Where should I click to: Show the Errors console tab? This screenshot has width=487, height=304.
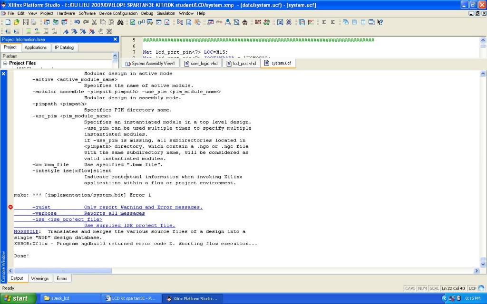(62, 278)
